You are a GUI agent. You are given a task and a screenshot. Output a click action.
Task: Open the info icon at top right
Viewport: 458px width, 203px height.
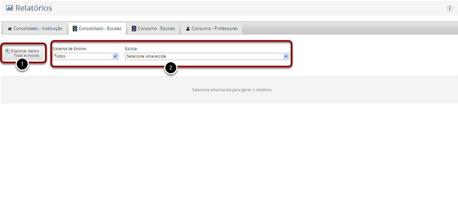[450, 9]
